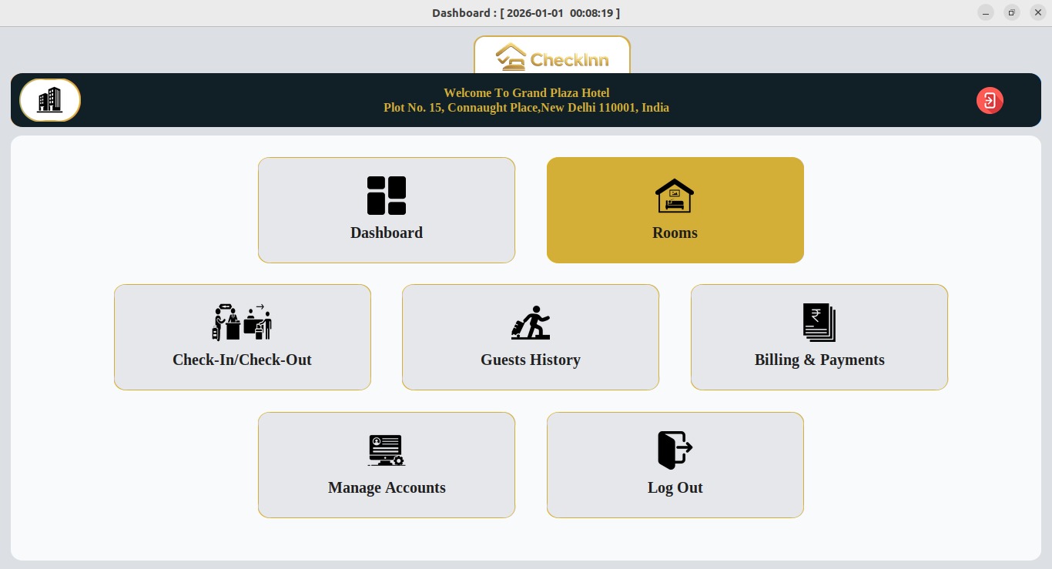Click the Rooms house-with-bed icon
1052x569 pixels.
tap(675, 196)
